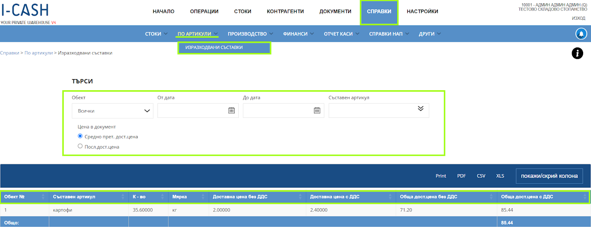
Task: Click По артикули breadcrumb link
Action: click(x=39, y=53)
